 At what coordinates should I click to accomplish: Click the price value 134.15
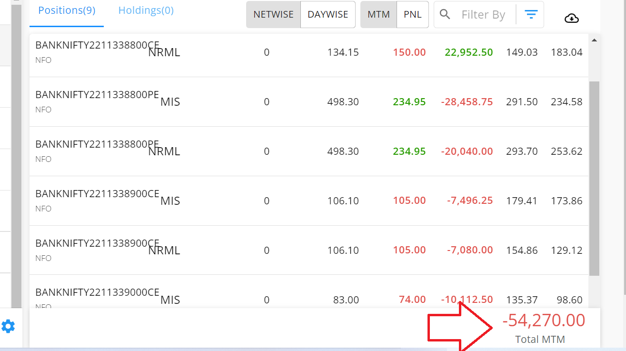tap(343, 52)
